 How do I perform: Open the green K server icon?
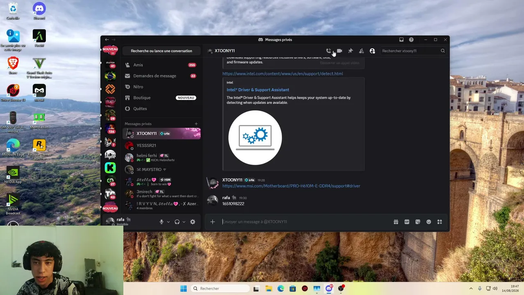[x=110, y=168]
